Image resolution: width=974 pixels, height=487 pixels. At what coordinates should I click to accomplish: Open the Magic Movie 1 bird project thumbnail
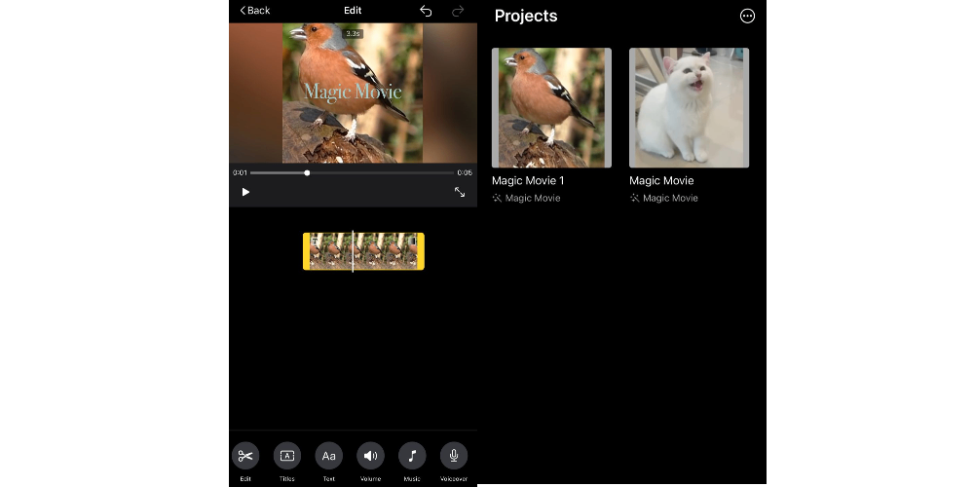551,107
